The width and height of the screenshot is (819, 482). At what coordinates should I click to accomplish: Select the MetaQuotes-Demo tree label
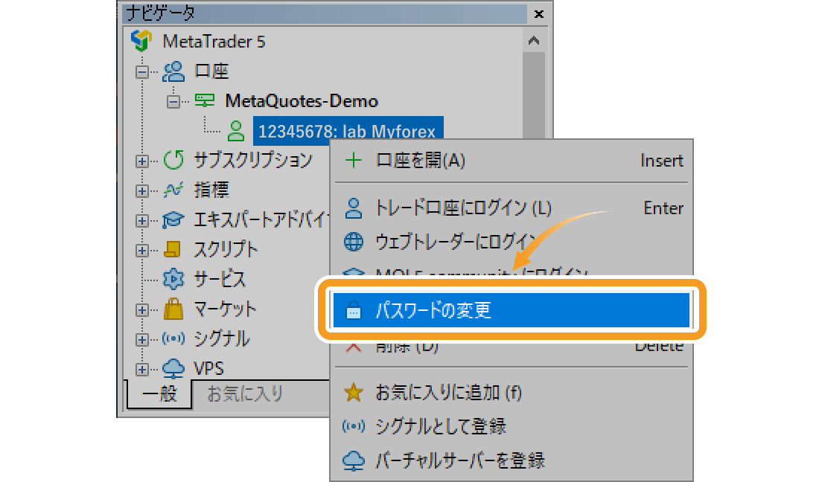click(302, 100)
